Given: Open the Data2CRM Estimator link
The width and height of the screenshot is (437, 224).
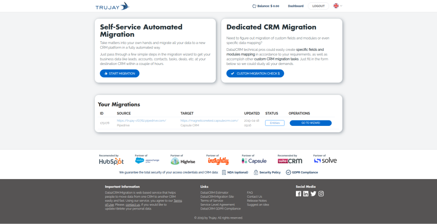Looking at the screenshot, I should point(214,193).
